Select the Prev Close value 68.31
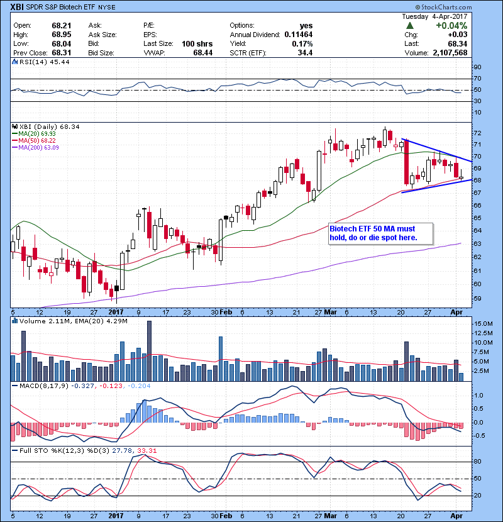Screen dimensions: 503x522 62,53
